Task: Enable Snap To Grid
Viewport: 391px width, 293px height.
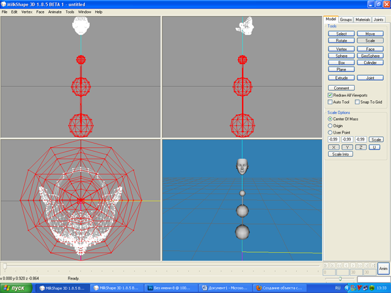Action: (357, 102)
